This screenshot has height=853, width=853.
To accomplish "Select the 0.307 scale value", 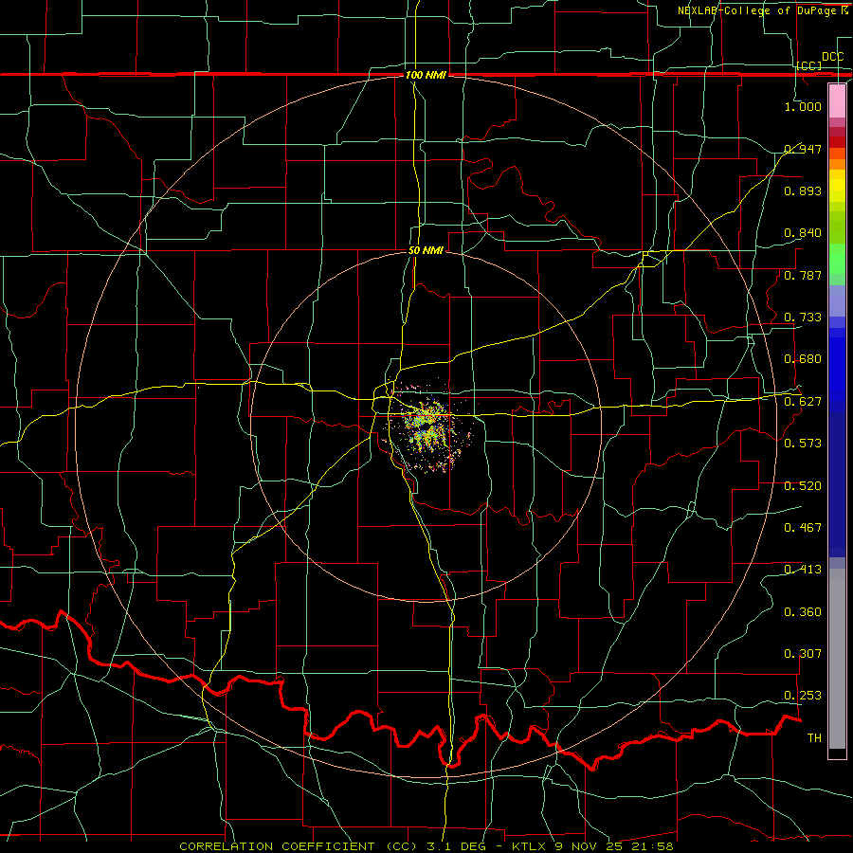I will point(803,654).
